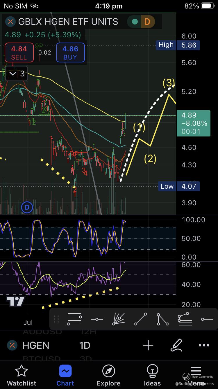Select the Fib retracement drawing tool
This screenshot has height=389, width=218.
[74, 319]
